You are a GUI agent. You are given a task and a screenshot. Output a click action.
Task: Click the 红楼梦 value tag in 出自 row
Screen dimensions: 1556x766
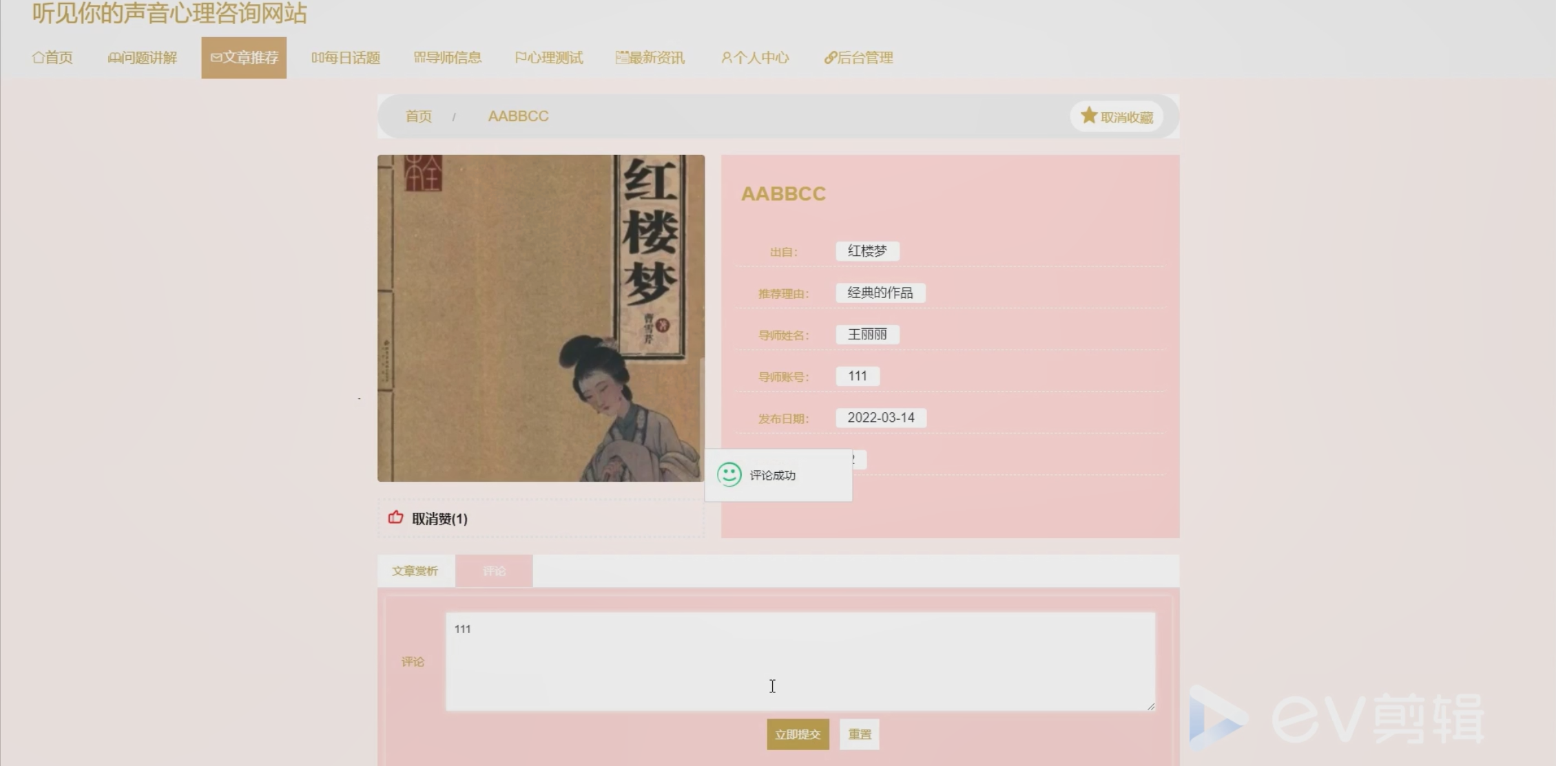tap(867, 251)
